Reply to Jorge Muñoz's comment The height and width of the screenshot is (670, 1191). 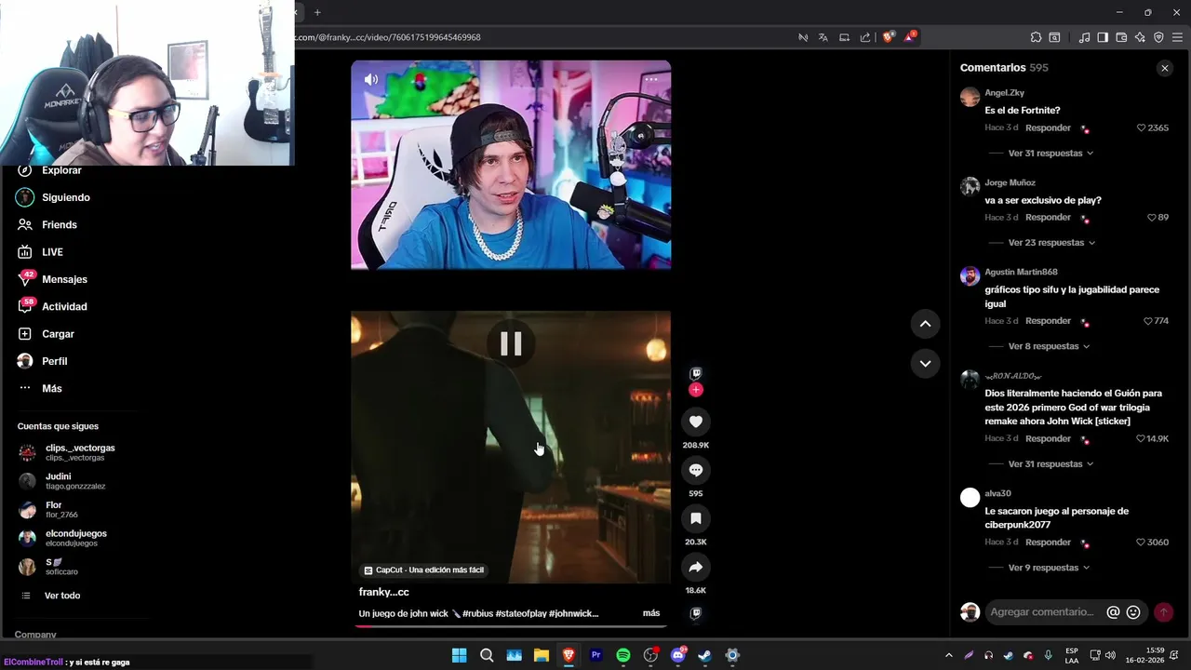click(1048, 217)
